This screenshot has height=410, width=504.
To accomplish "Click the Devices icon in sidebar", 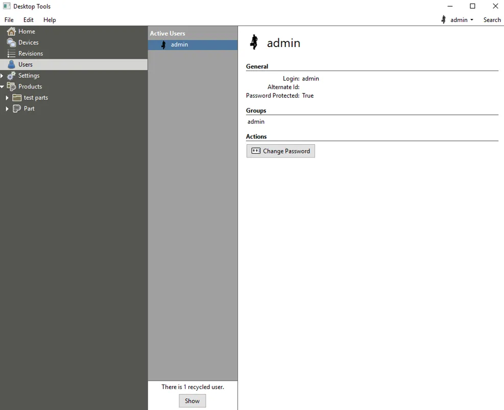I will click(11, 42).
